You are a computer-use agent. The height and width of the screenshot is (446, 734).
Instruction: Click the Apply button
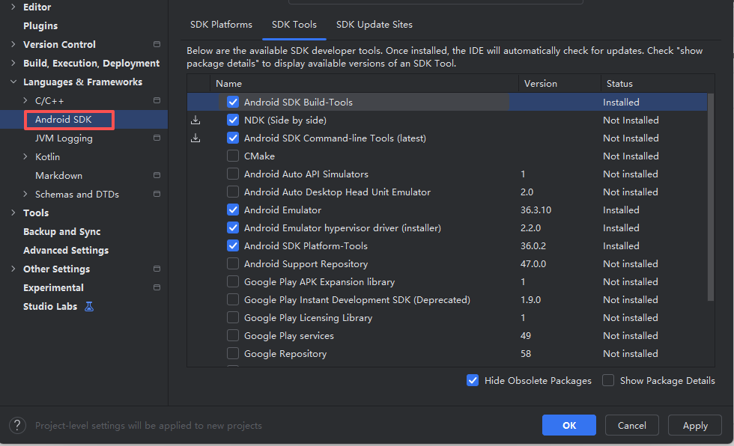coord(695,426)
